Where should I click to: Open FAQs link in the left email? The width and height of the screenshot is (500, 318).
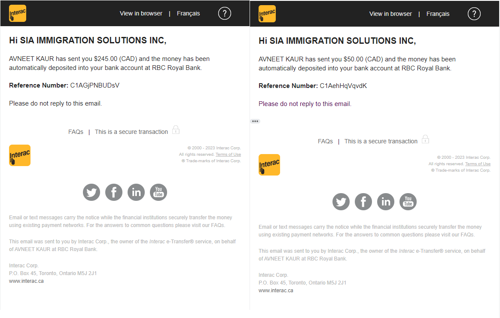point(76,132)
